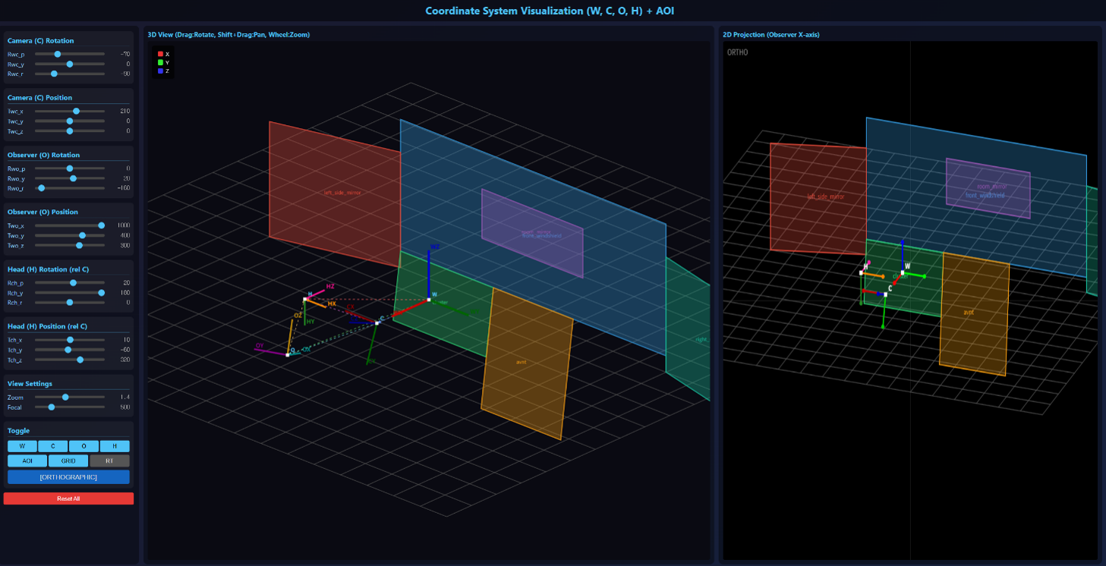The height and width of the screenshot is (566, 1106).
Task: Switch the [ORTHOGRAPHIC] projection mode
Action: pyautogui.click(x=68, y=477)
